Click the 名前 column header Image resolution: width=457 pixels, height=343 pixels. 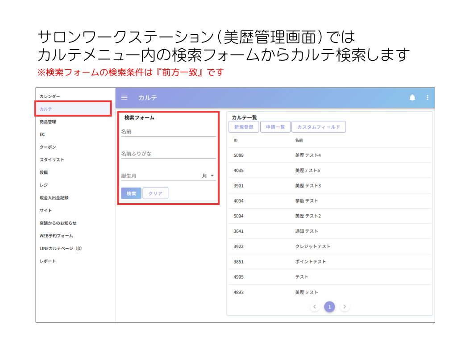[299, 140]
